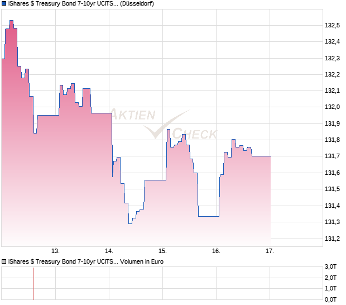346x305 pixels.
Task: Click the price axis label 131,9
Action: 332,123
